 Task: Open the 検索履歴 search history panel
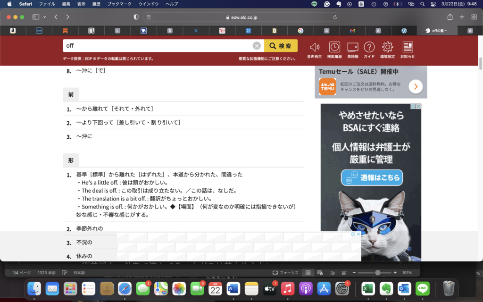click(334, 47)
